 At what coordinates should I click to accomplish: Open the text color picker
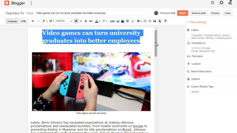(x=97, y=21)
